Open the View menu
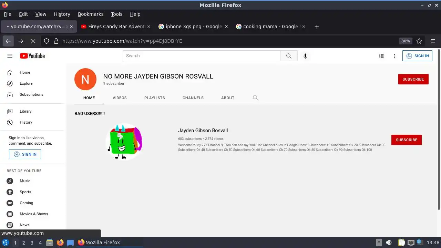The height and width of the screenshot is (248, 441). pos(41,14)
